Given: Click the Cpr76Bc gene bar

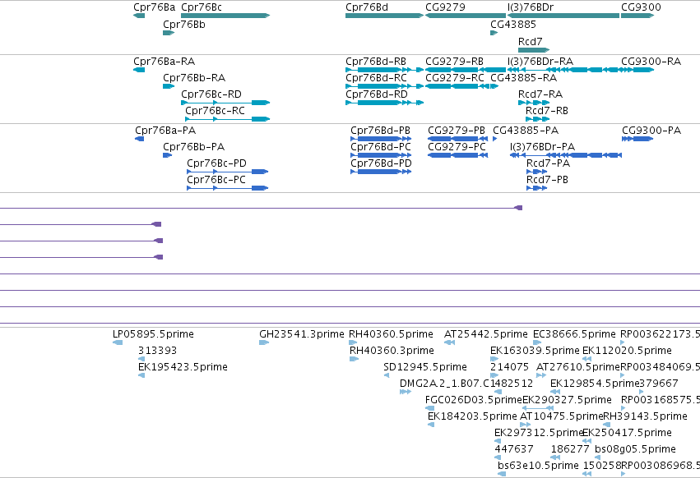Looking at the screenshot, I should [x=225, y=16].
